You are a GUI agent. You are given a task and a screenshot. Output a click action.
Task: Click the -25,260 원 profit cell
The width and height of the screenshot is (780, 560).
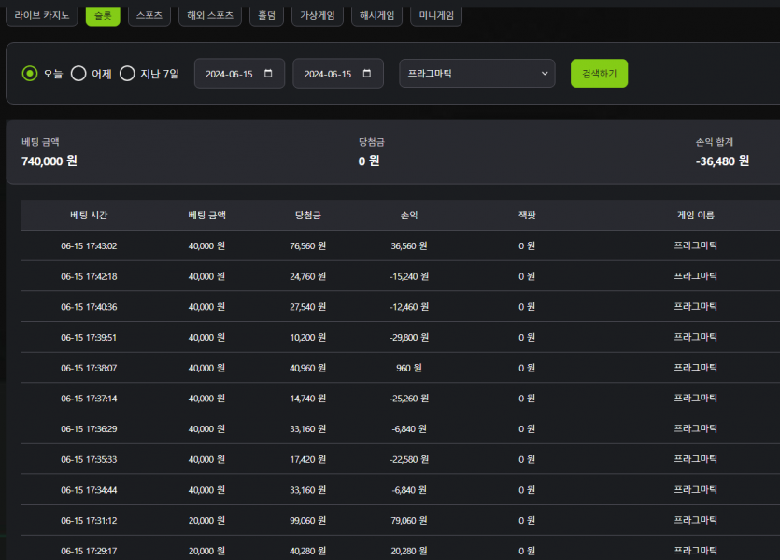409,399
